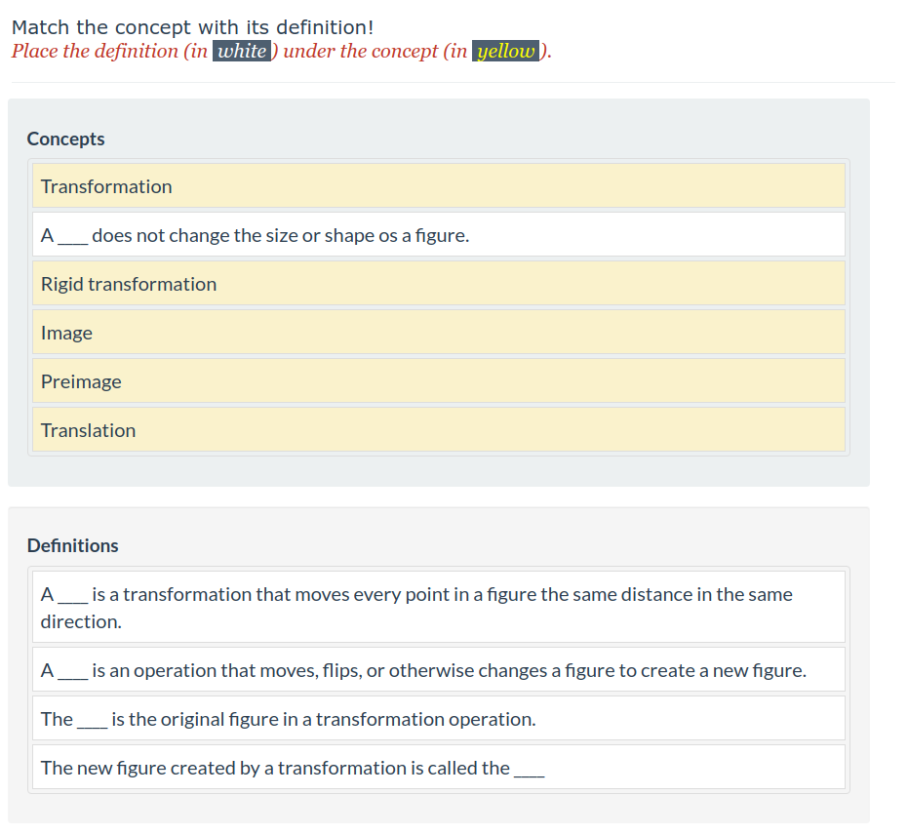Screen dimensions: 908x835
Task: Select the Transformation concept box
Action: click(x=438, y=186)
